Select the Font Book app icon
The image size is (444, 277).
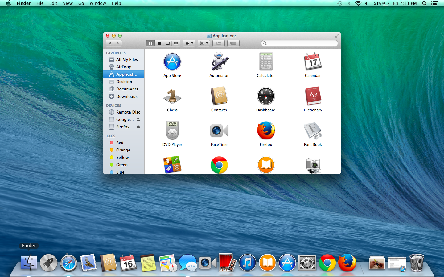coord(313,130)
